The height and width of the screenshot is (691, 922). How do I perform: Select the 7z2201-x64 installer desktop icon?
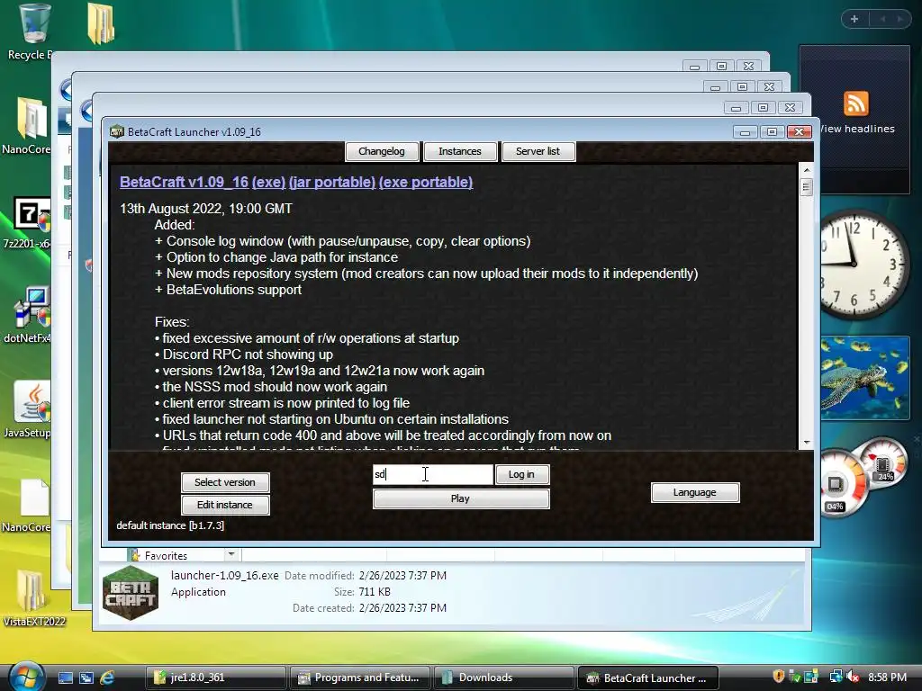click(x=28, y=222)
